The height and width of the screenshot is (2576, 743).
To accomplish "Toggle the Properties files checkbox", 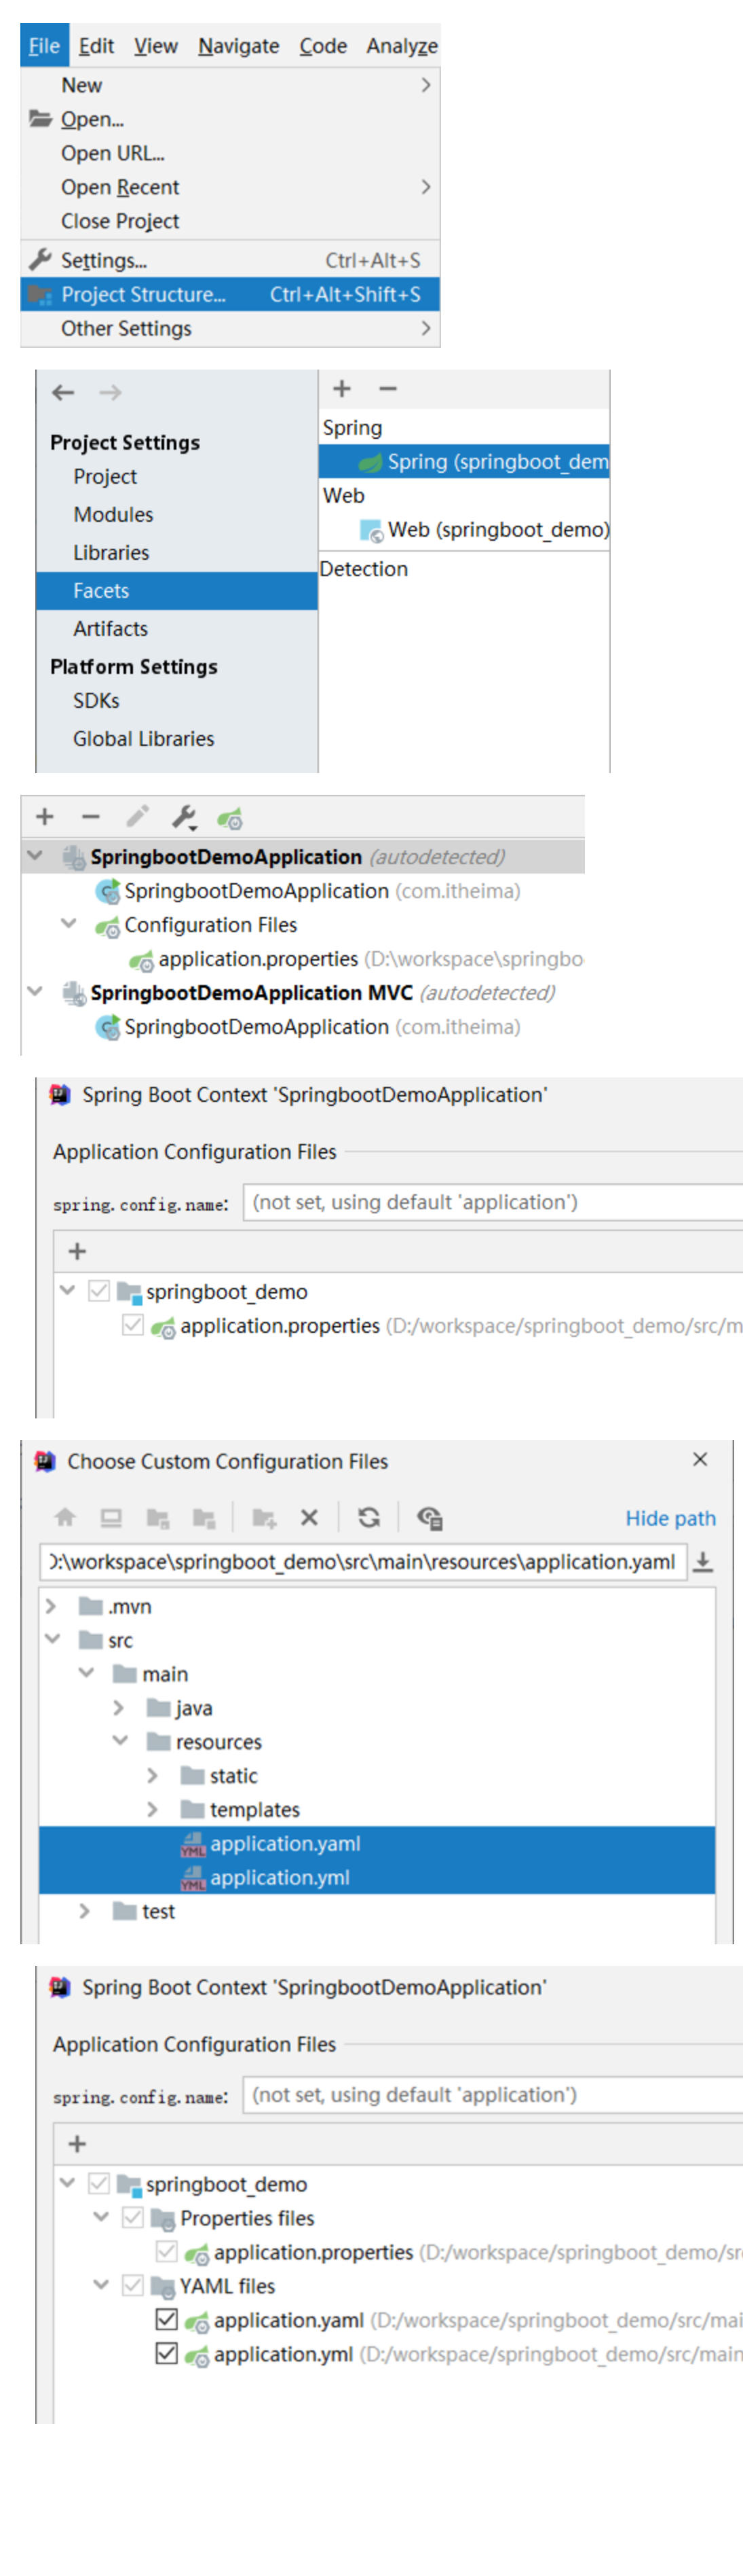I will (x=133, y=2217).
